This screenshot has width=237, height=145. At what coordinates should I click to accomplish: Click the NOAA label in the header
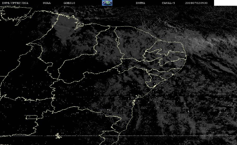point(47,3)
